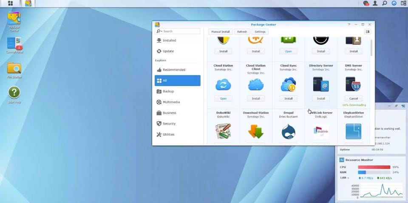Open the Control Panel desktop shortcut
408x203 pixels.
pos(14,46)
